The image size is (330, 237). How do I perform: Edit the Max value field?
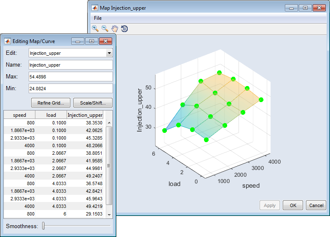click(x=70, y=77)
